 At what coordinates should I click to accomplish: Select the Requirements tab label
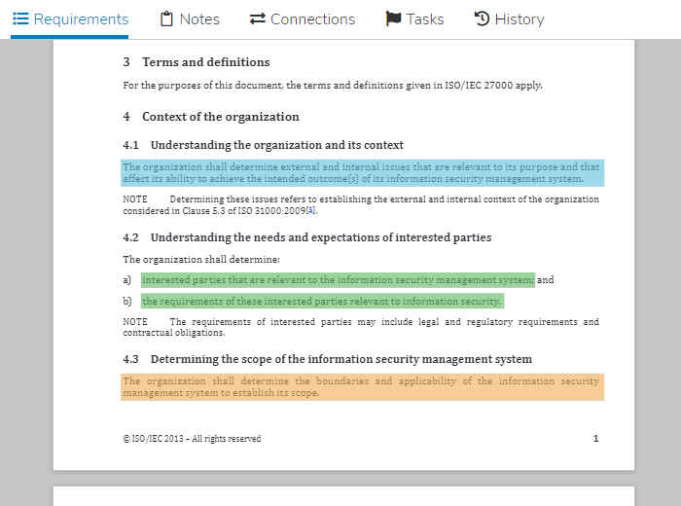[81, 19]
